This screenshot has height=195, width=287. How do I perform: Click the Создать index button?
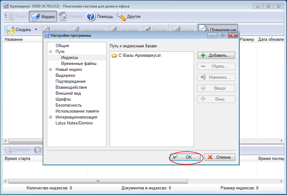coord(18,29)
